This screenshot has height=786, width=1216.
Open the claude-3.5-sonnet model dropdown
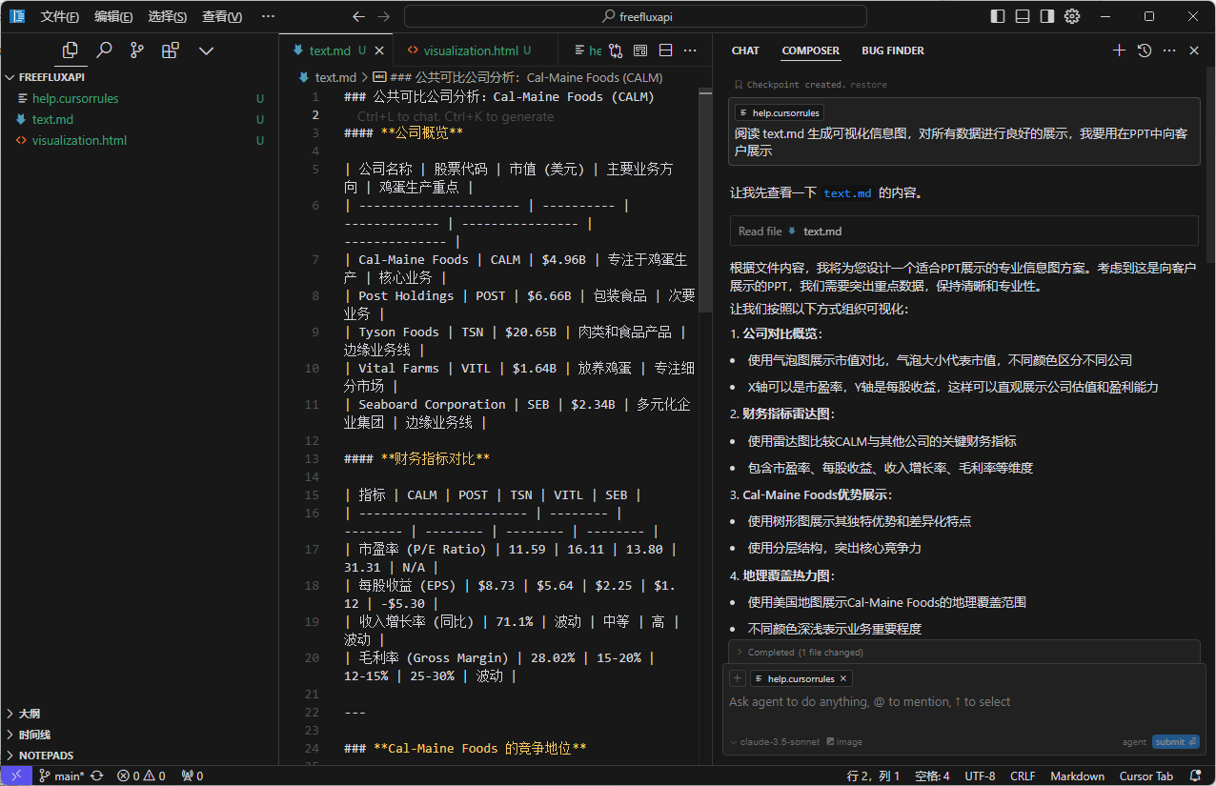775,741
